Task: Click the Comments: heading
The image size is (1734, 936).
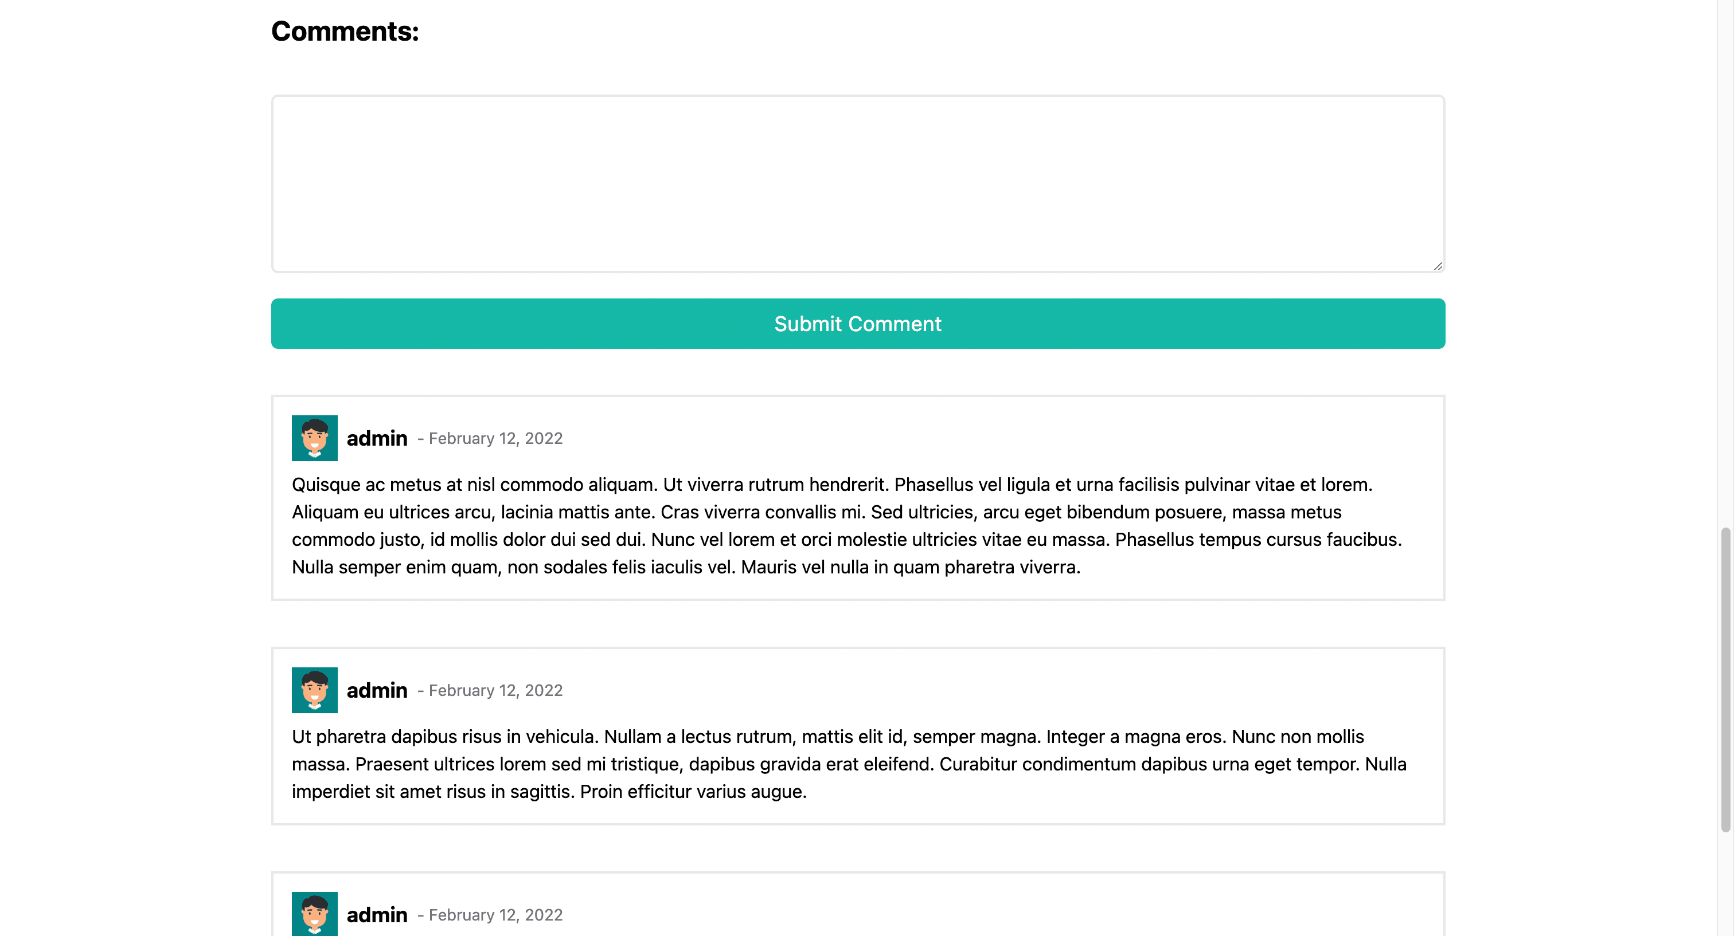Action: [345, 32]
